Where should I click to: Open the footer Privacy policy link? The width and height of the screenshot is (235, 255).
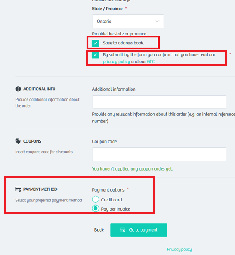tap(179, 249)
